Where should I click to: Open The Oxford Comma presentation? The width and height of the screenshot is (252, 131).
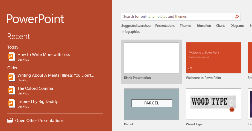coord(35,88)
